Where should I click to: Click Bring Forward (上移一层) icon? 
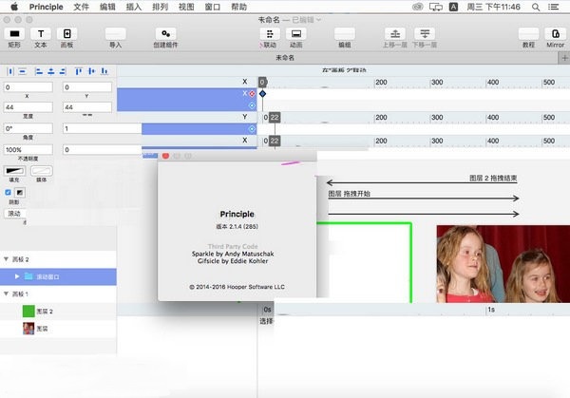tap(396, 33)
